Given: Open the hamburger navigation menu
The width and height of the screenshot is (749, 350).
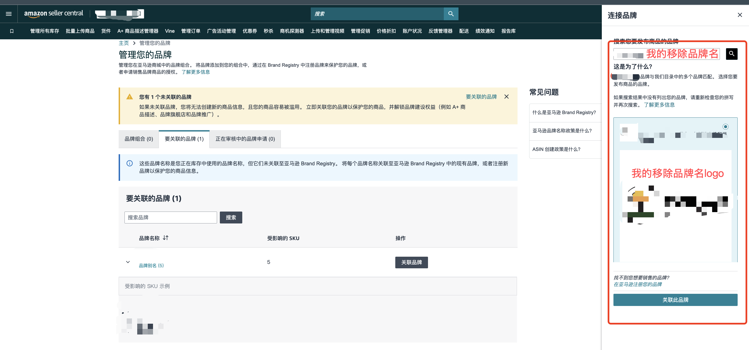Looking at the screenshot, I should 9,14.
